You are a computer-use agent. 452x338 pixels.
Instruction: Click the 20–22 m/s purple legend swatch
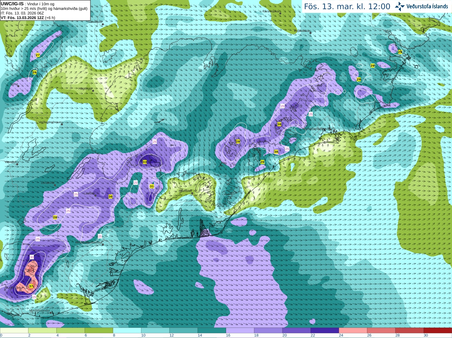tap(297, 331)
